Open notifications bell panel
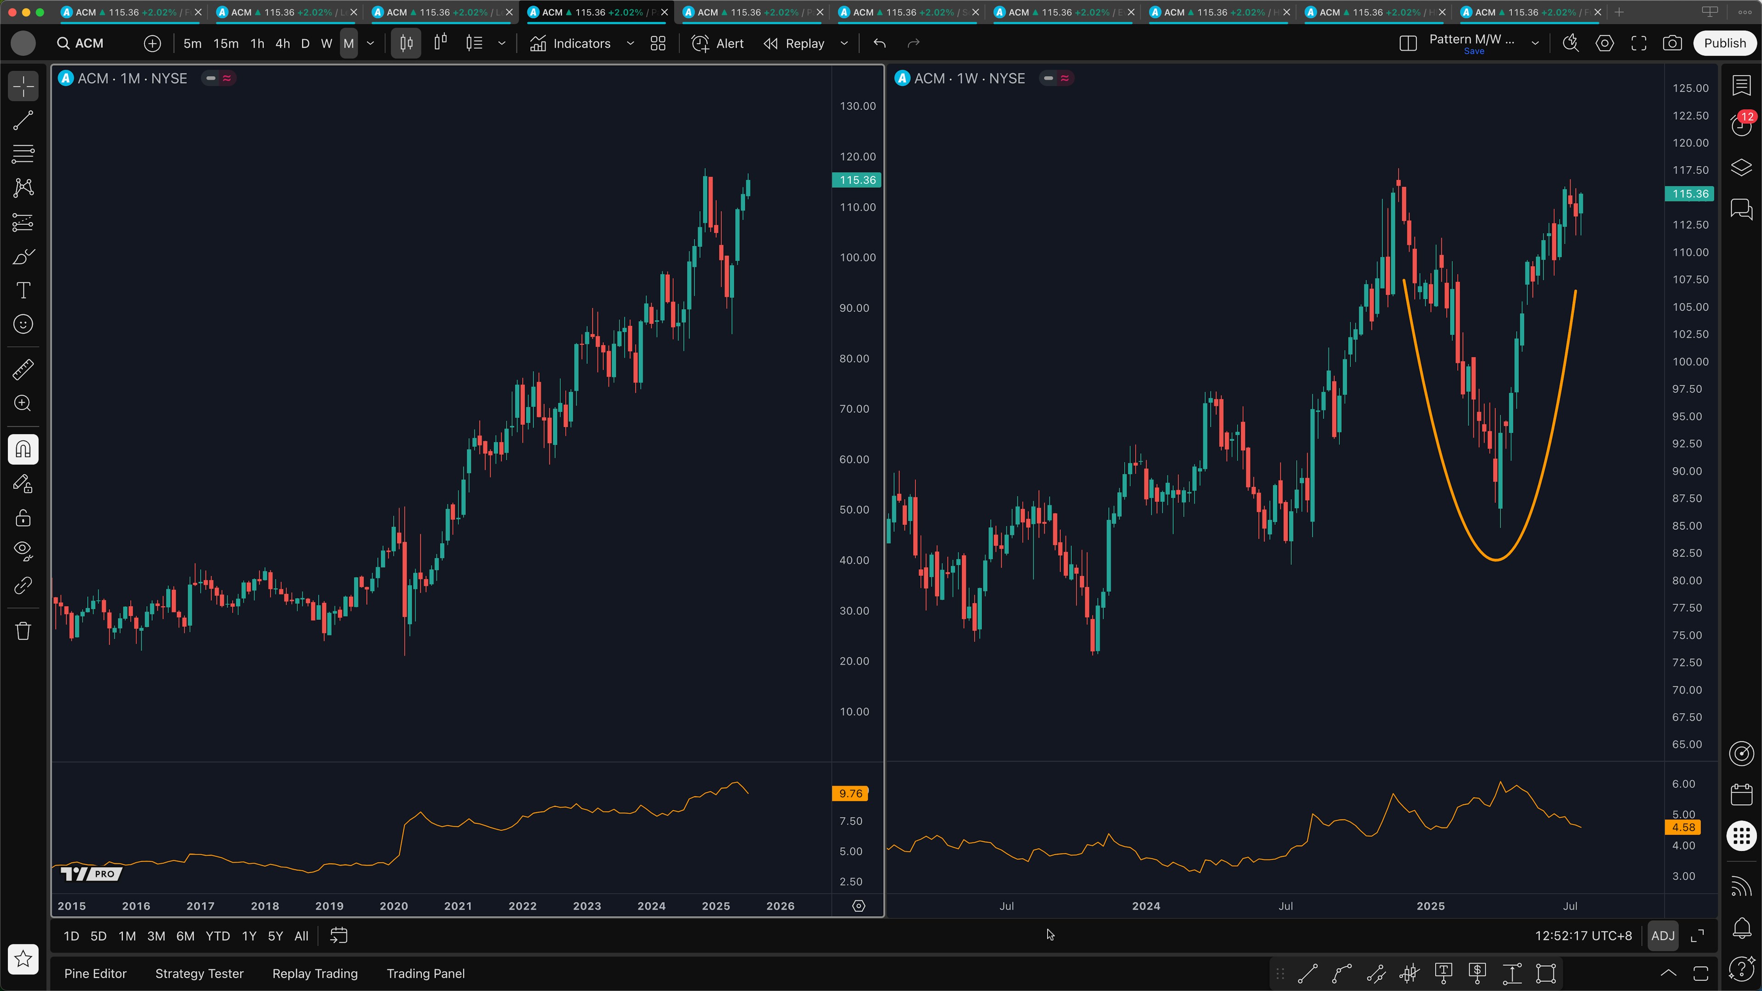This screenshot has height=991, width=1762. coord(1741,927)
